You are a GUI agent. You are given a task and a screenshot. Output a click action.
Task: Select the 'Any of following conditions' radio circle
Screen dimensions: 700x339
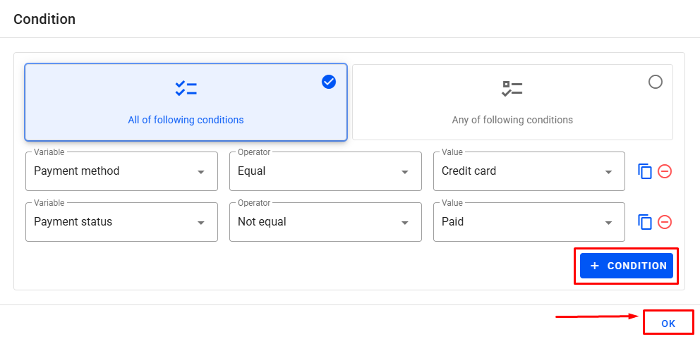click(656, 82)
